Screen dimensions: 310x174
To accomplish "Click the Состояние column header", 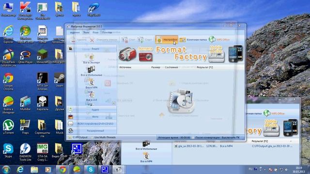I will (x=171, y=68).
